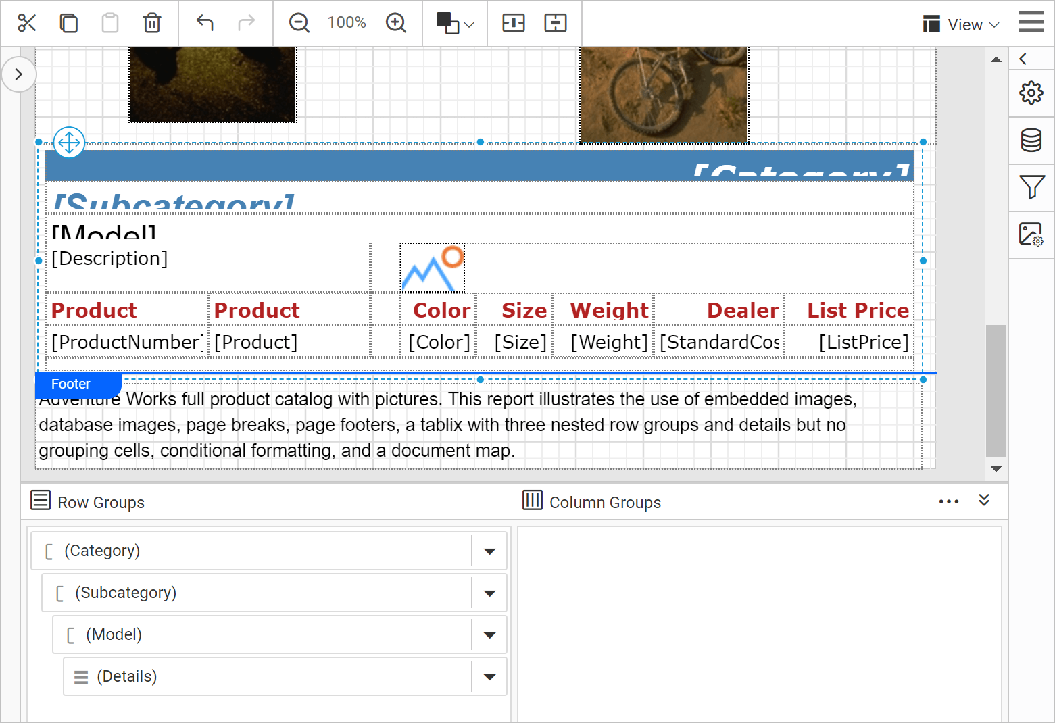
Task: Select the [ProductNumber] cell
Action: 126,342
